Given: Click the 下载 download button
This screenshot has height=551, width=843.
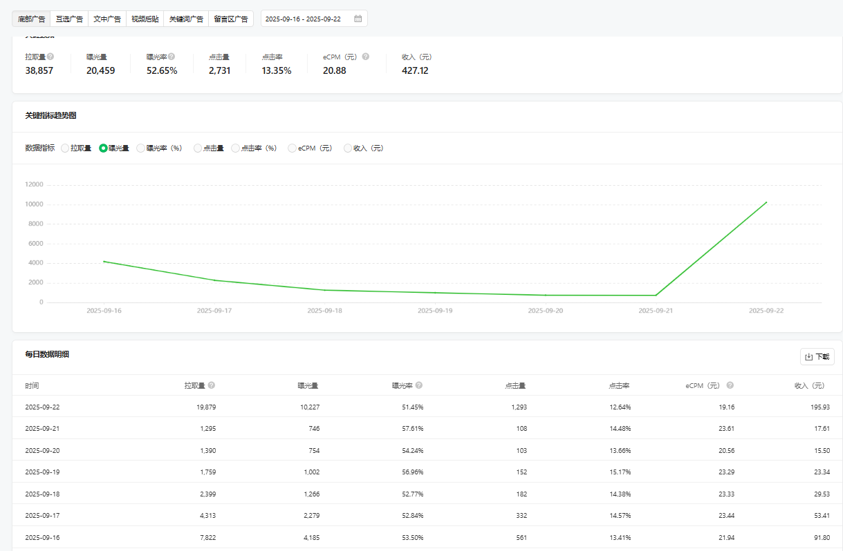Looking at the screenshot, I should tap(817, 357).
